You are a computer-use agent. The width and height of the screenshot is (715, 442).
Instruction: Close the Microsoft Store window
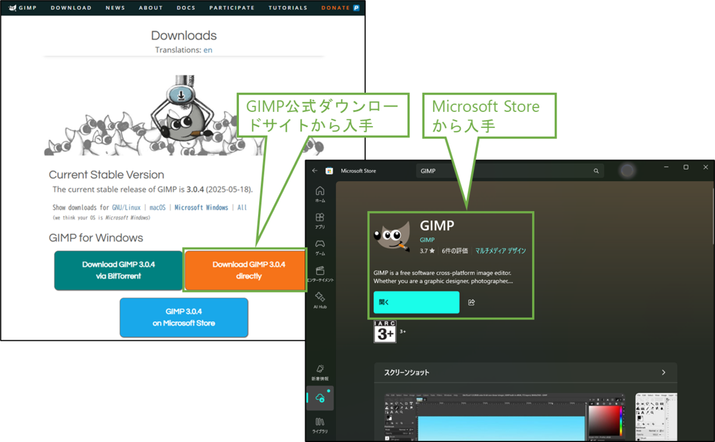click(x=705, y=168)
